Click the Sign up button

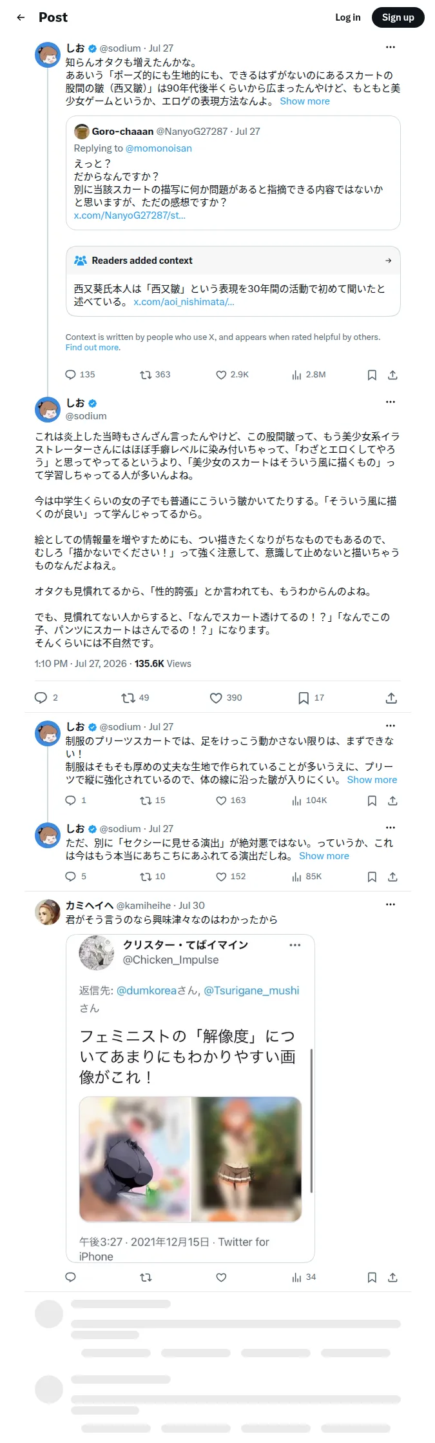tap(398, 17)
